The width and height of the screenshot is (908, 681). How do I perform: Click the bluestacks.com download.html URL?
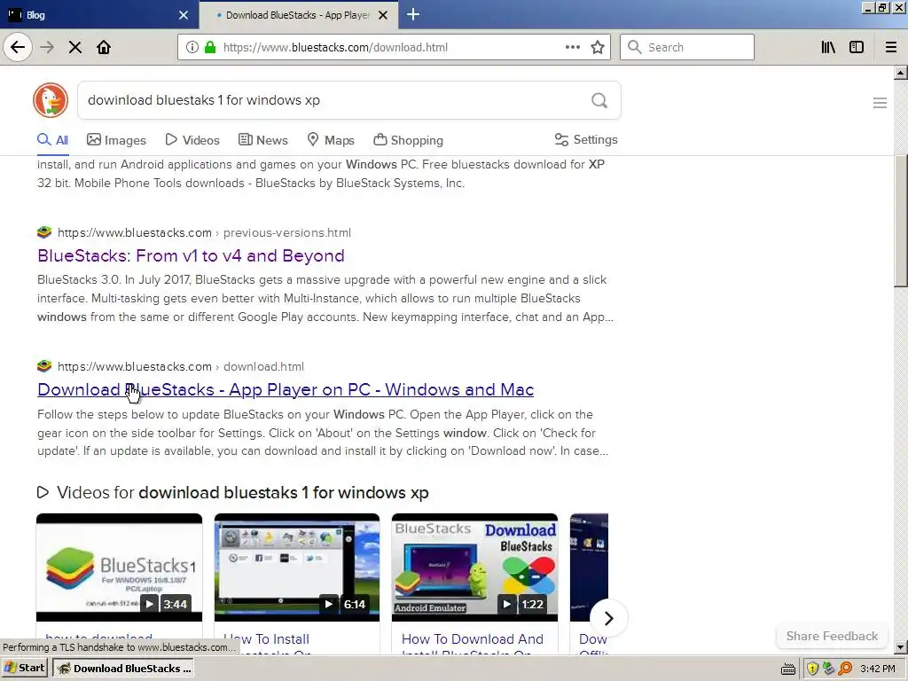181,366
